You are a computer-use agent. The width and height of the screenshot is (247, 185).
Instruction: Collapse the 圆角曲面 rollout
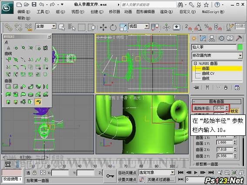pos(217,101)
